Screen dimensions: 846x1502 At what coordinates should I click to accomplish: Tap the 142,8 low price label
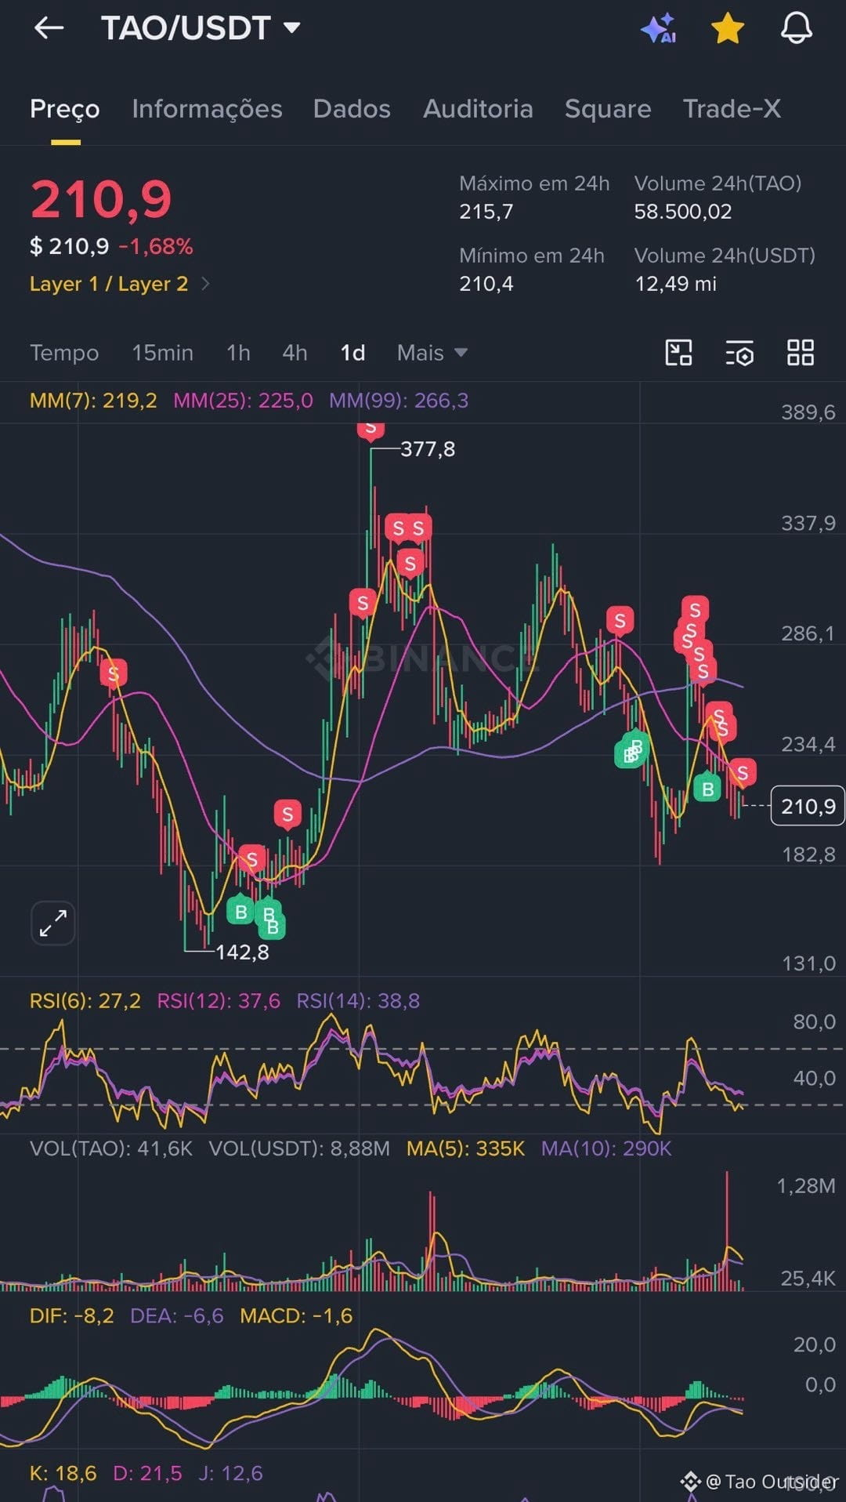[242, 952]
